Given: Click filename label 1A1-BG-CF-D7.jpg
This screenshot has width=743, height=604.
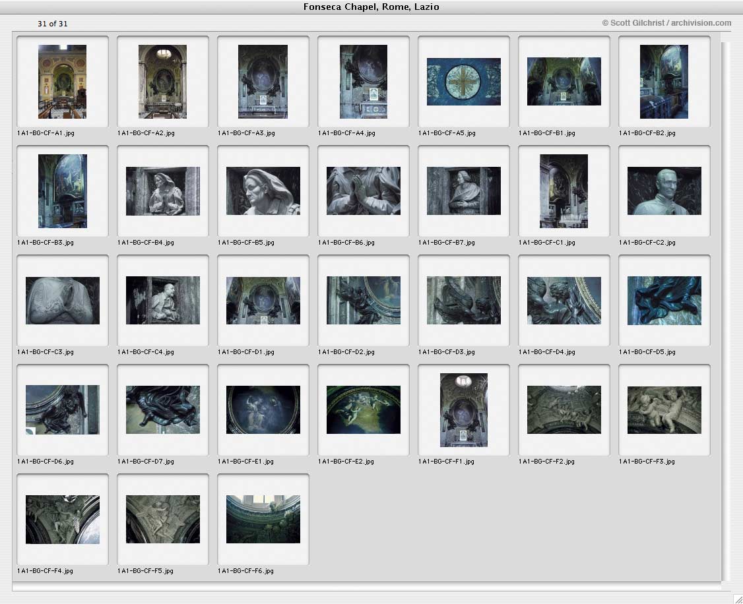Looking at the screenshot, I should tap(146, 461).
